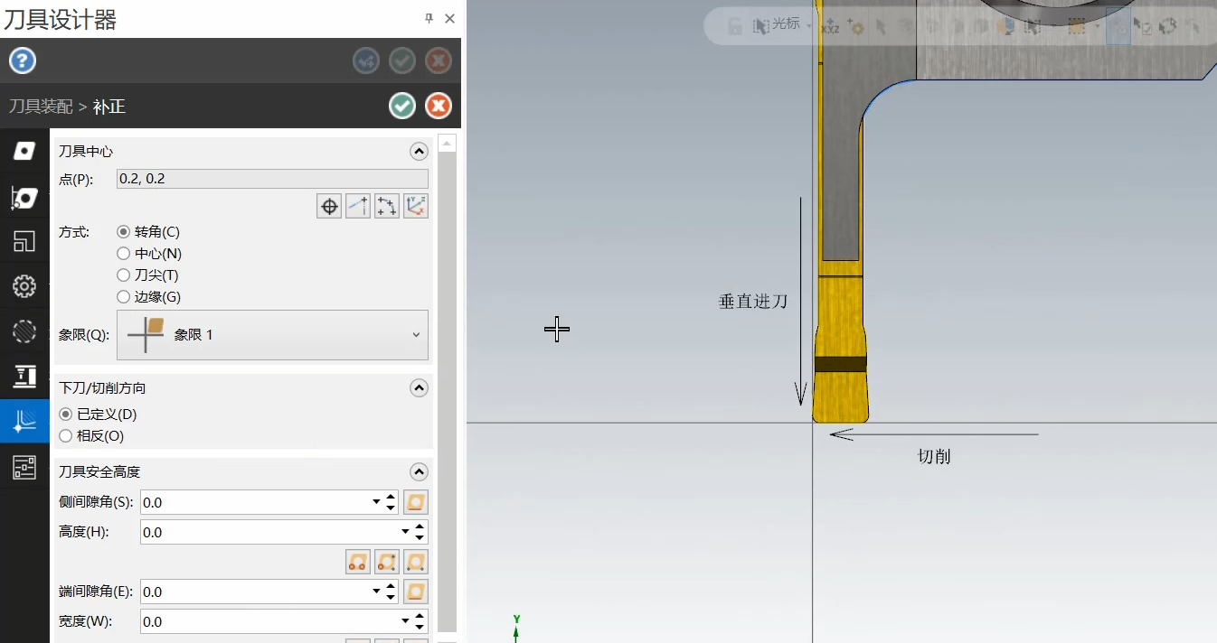Open the help question mark icon

coord(23,61)
